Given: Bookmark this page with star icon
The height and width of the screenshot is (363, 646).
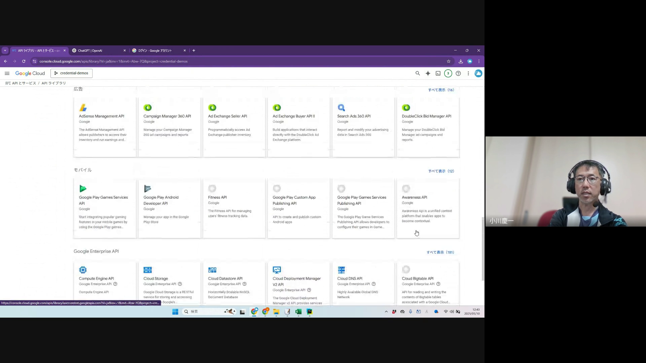Looking at the screenshot, I should pyautogui.click(x=448, y=61).
